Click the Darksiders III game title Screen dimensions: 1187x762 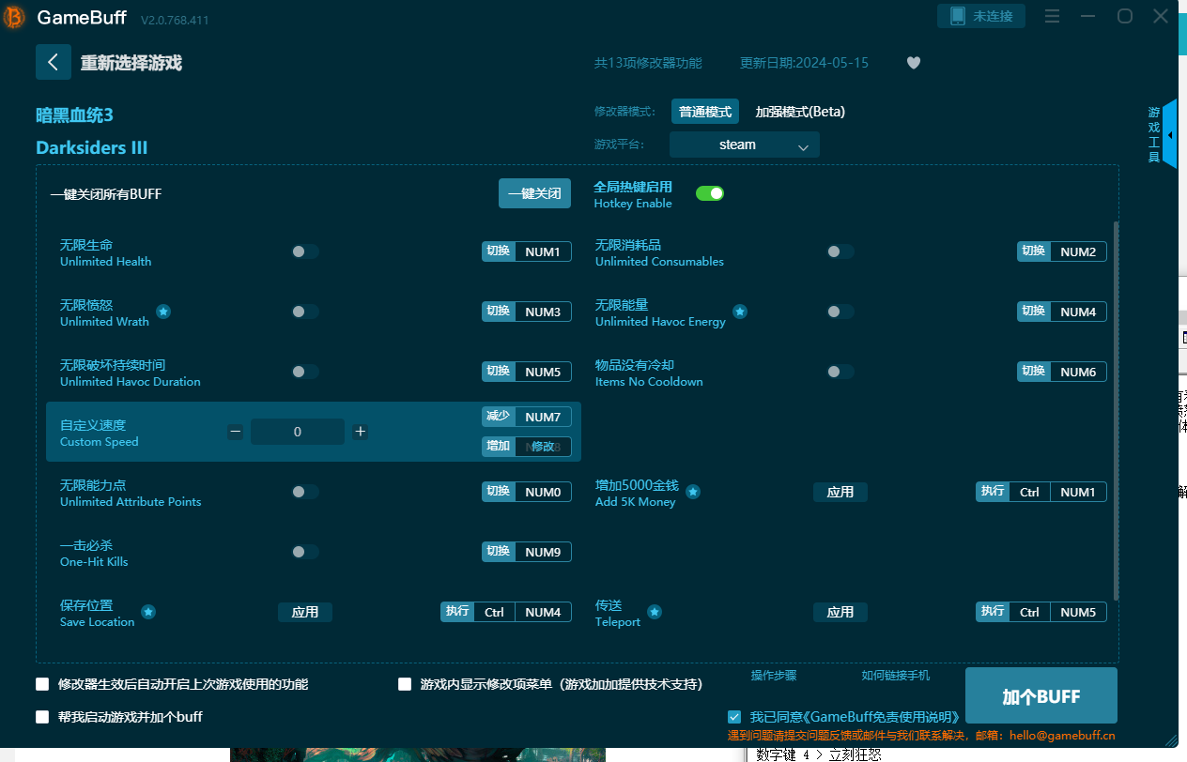pos(92,147)
